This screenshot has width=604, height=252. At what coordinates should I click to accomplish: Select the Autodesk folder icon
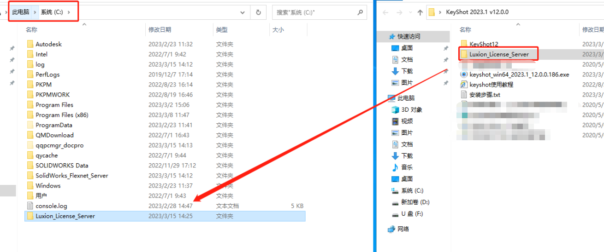pos(30,44)
